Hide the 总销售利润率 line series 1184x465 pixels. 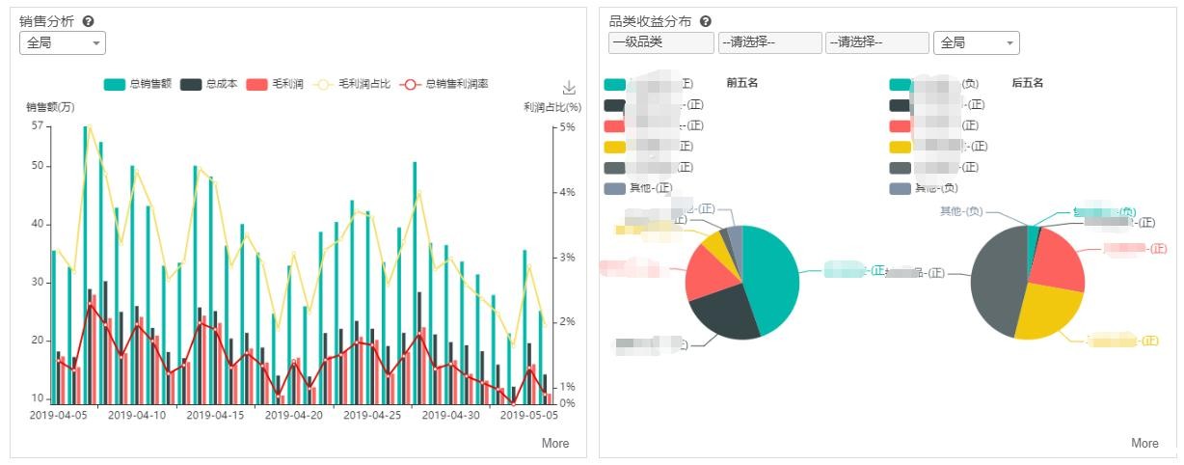tap(444, 84)
